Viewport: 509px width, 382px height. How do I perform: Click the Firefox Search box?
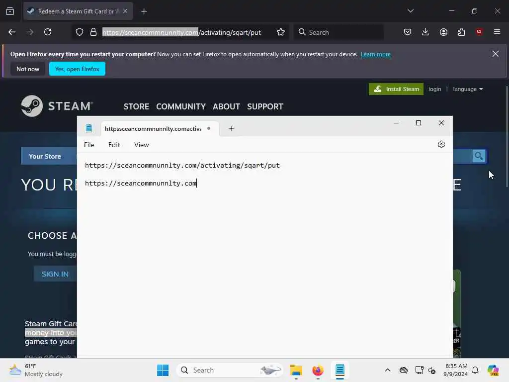339,32
